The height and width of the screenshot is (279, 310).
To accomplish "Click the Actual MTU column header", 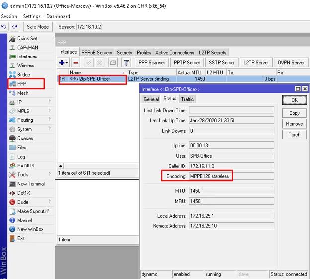I will [x=191, y=72].
